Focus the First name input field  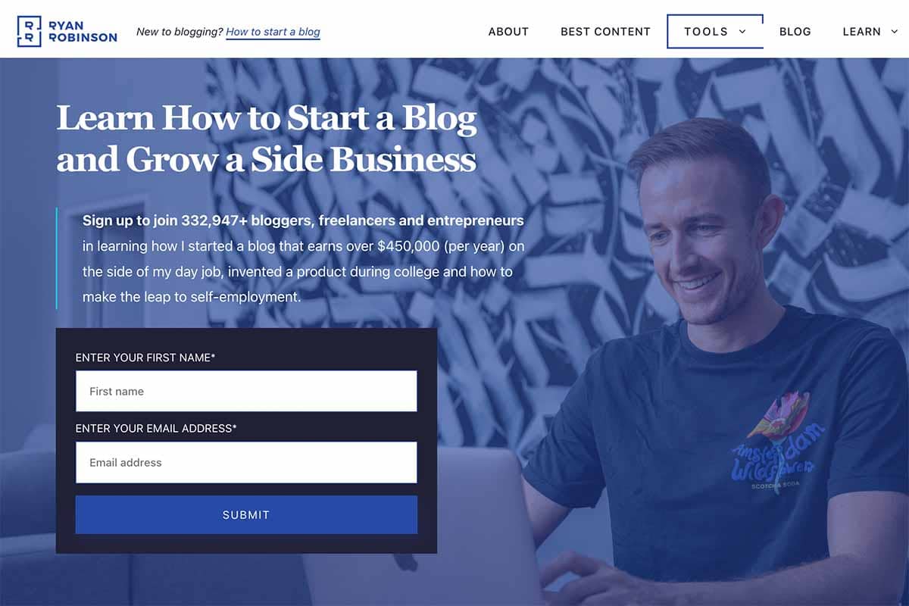pyautogui.click(x=246, y=391)
